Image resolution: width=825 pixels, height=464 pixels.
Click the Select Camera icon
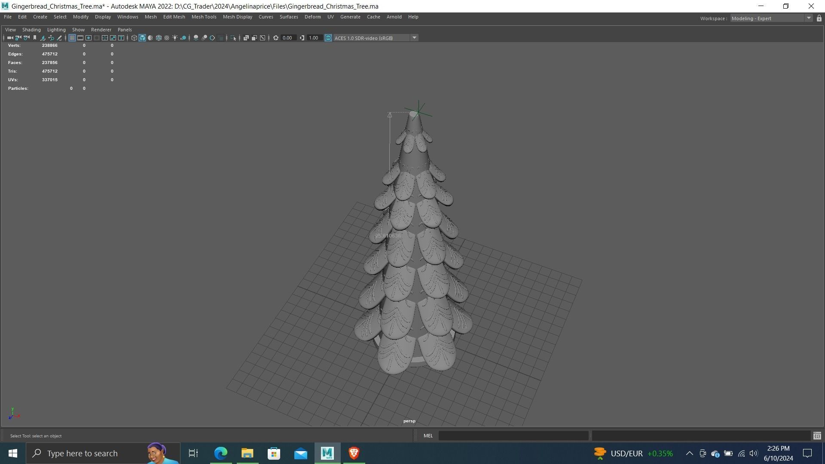(10, 38)
